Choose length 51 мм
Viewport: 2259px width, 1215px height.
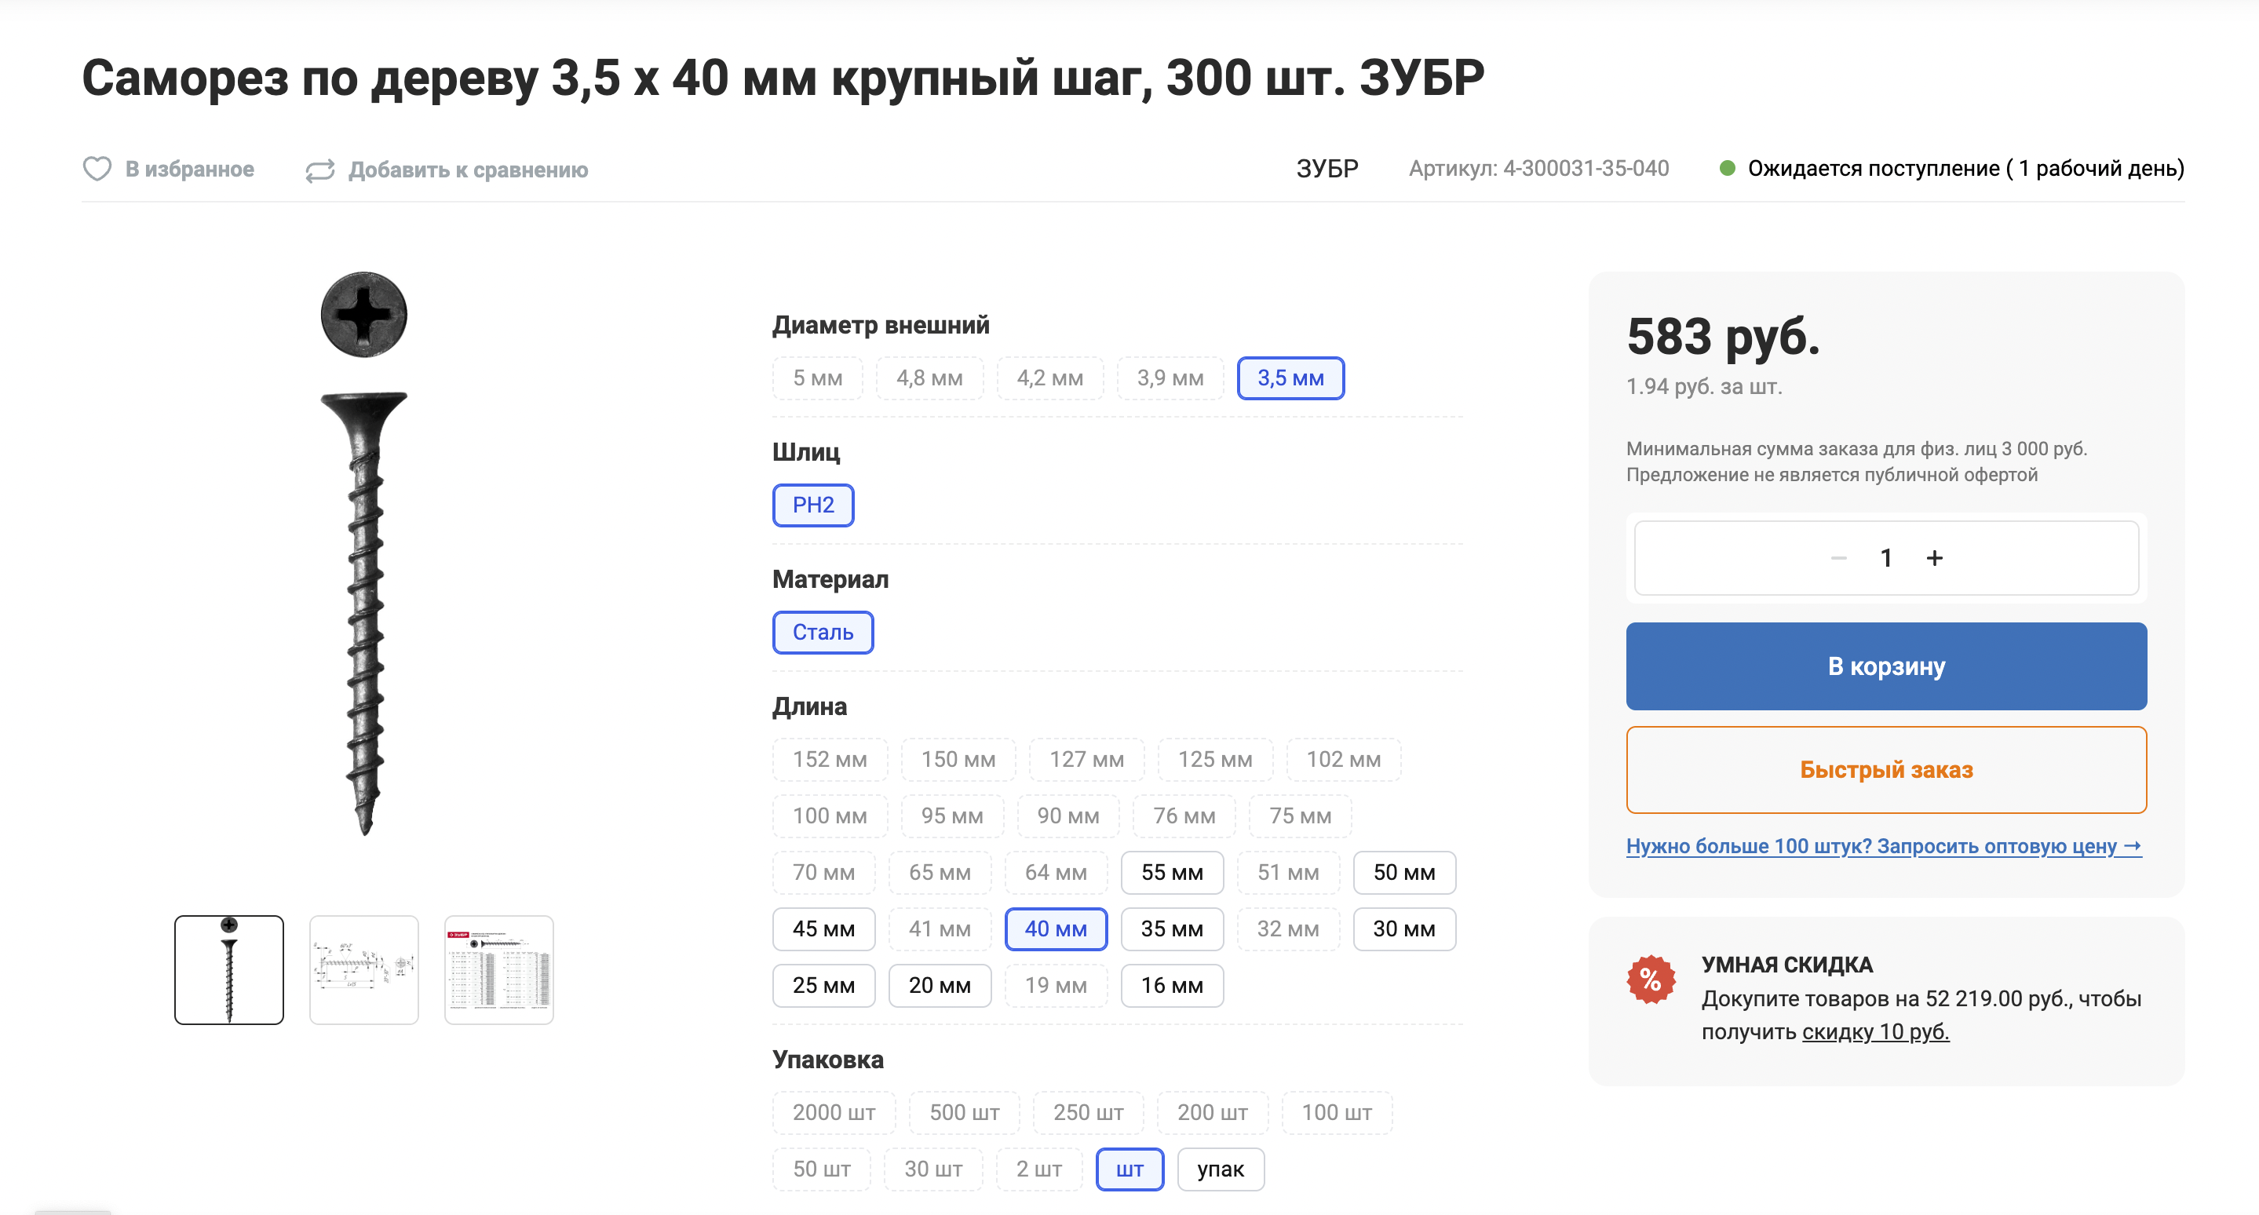tap(1288, 872)
